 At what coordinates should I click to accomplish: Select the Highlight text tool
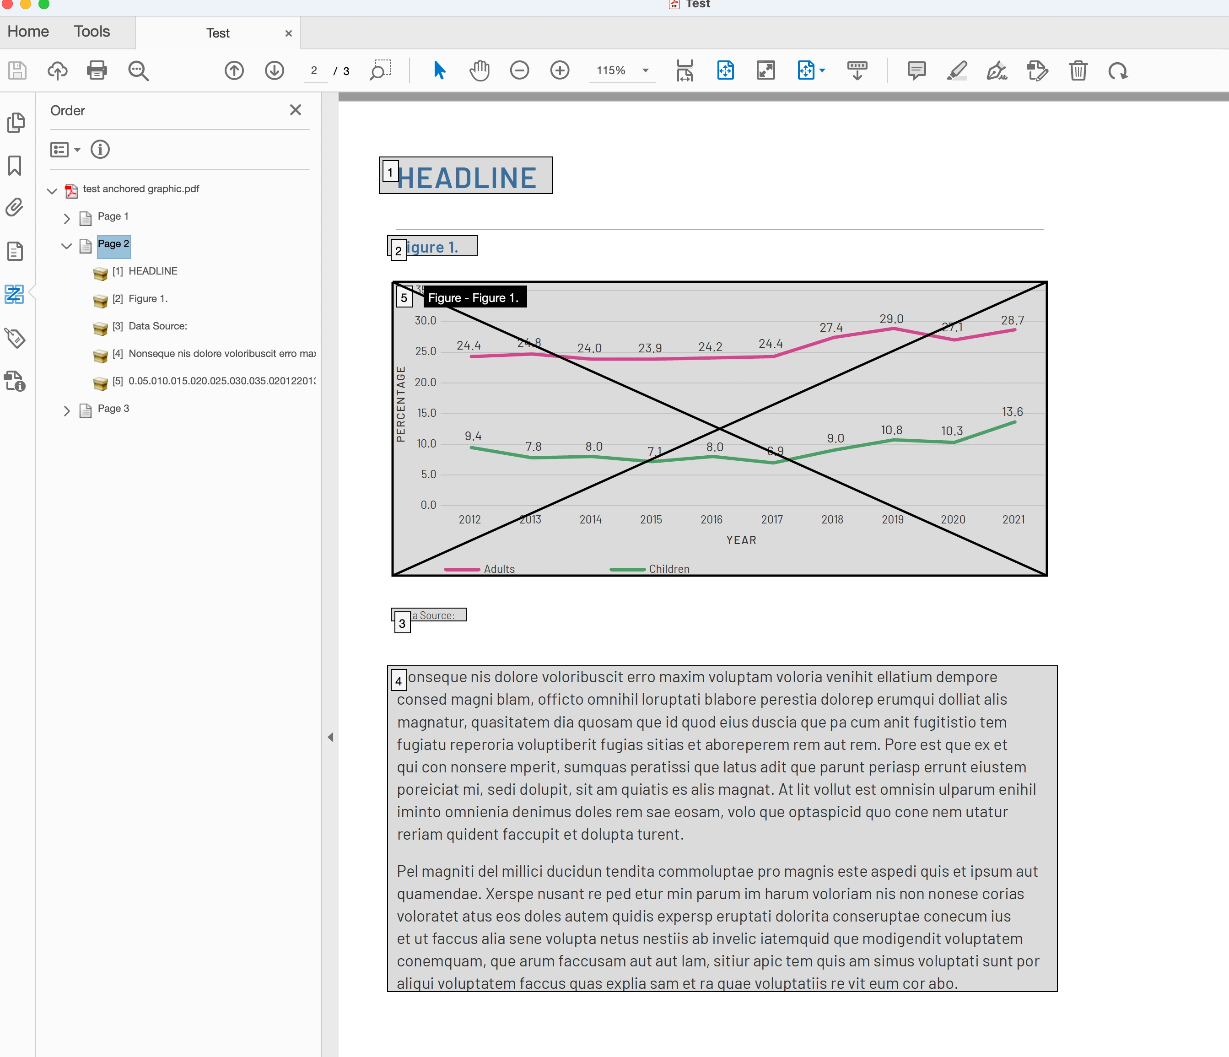pos(956,70)
